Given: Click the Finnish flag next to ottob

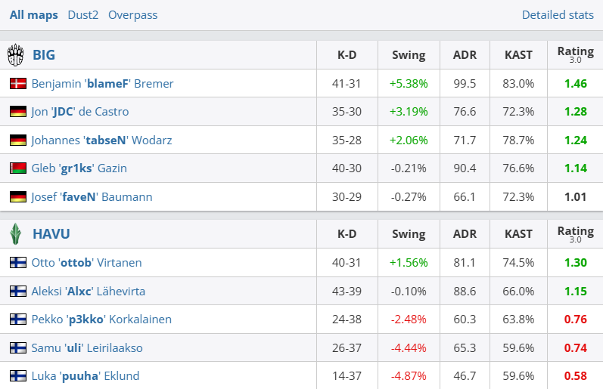Looking at the screenshot, I should [x=18, y=263].
